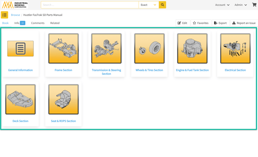Viewport: 258px width, 157px height.
Task: Select the Engine & Fuel Tank picture
Action: coord(192,48)
